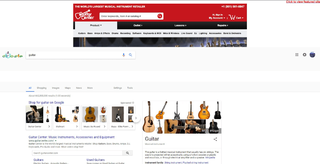Click the Search guitarcenter.com input field
The image size is (320, 164).
77,153
